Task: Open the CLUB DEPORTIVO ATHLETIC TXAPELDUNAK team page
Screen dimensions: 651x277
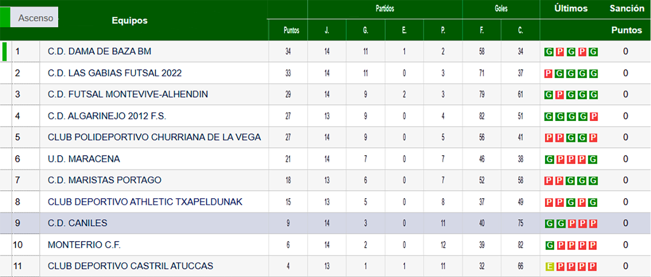Action: (145, 202)
